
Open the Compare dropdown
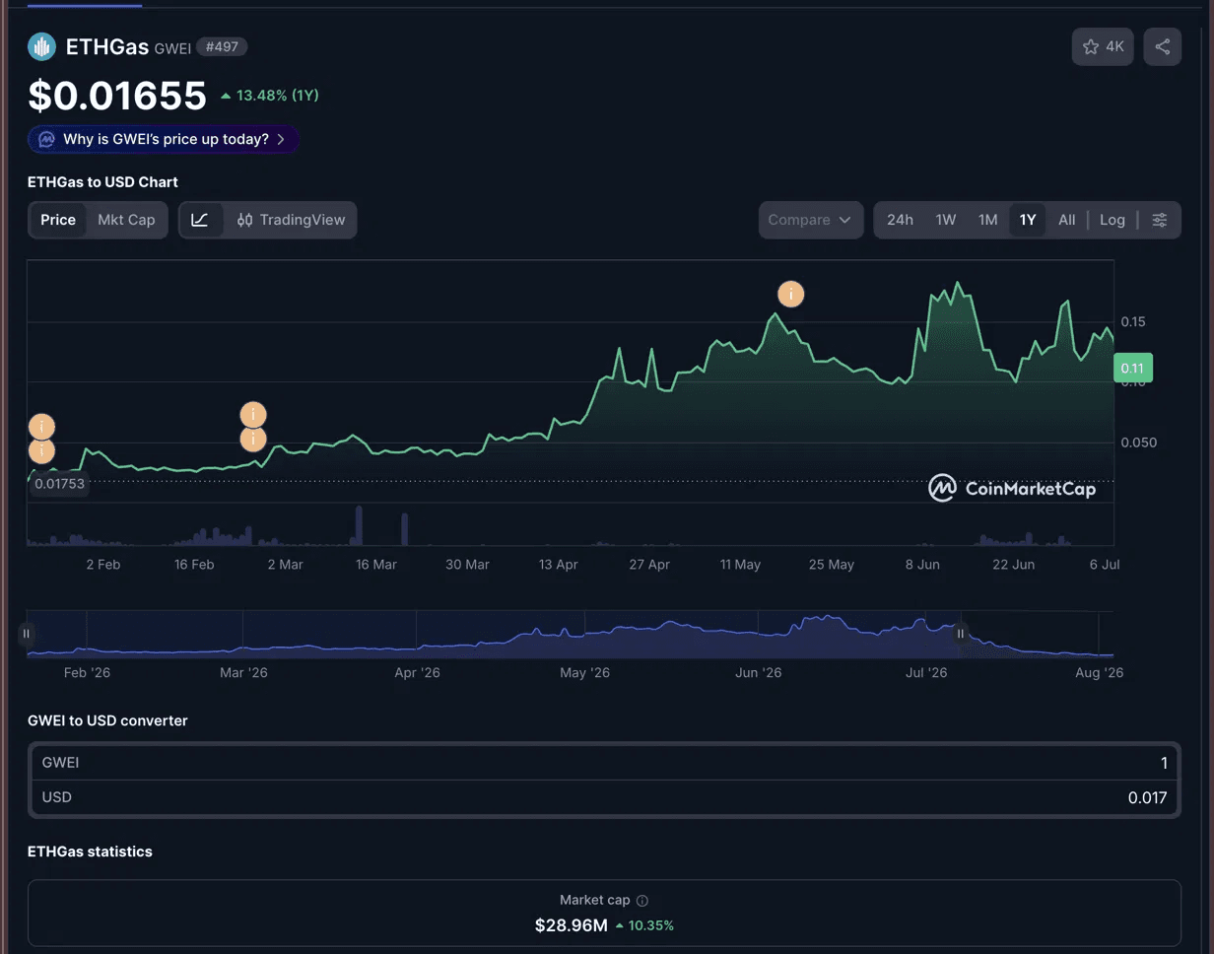[x=811, y=220]
